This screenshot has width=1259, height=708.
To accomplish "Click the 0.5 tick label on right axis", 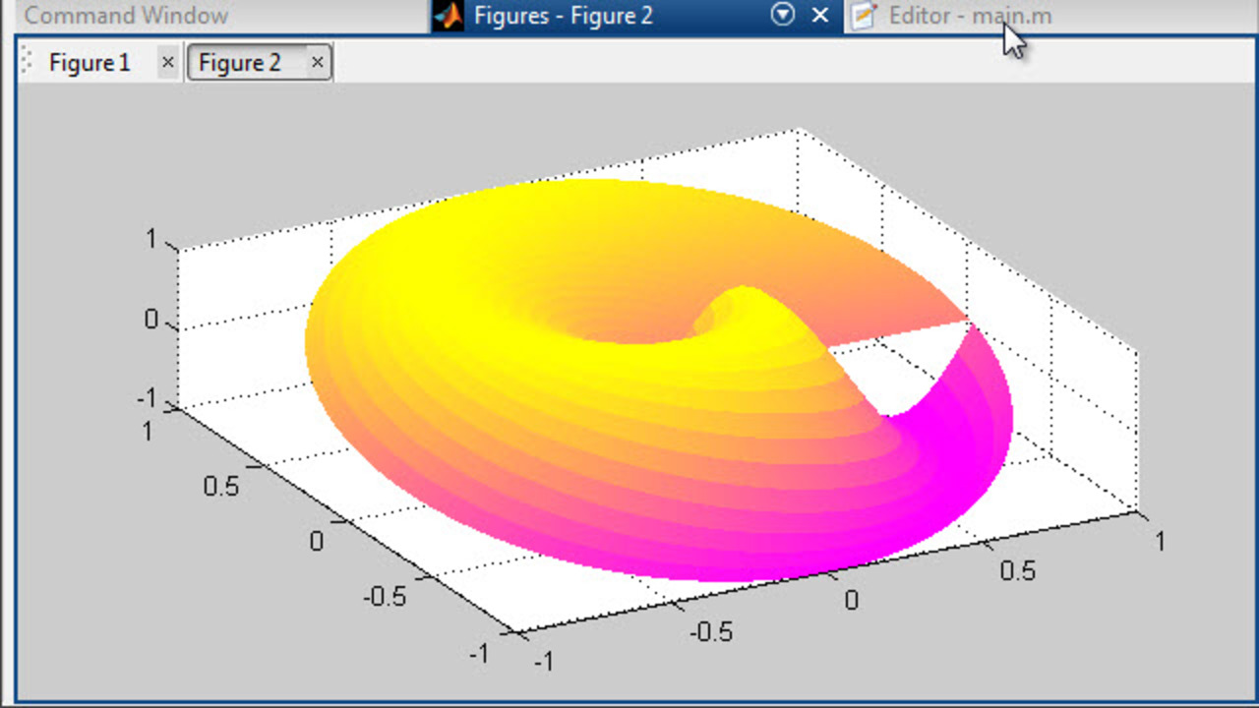I will (1016, 570).
